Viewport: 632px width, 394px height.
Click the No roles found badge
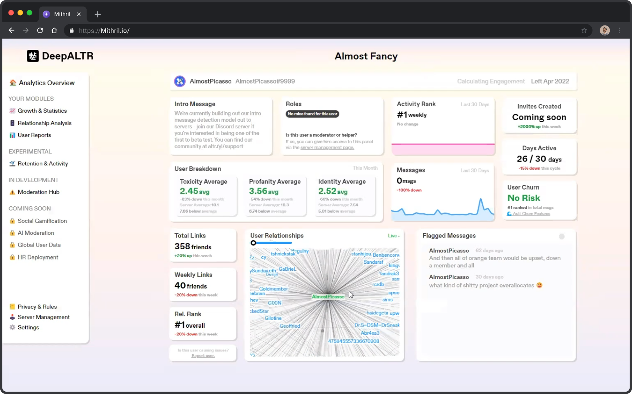click(312, 114)
